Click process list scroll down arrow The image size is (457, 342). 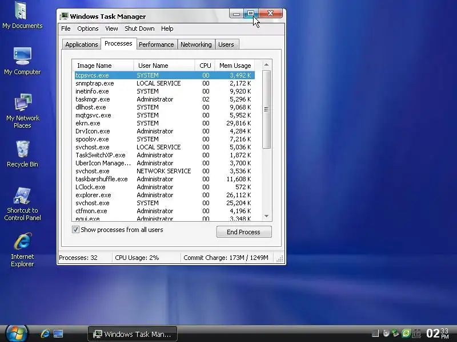click(266, 216)
